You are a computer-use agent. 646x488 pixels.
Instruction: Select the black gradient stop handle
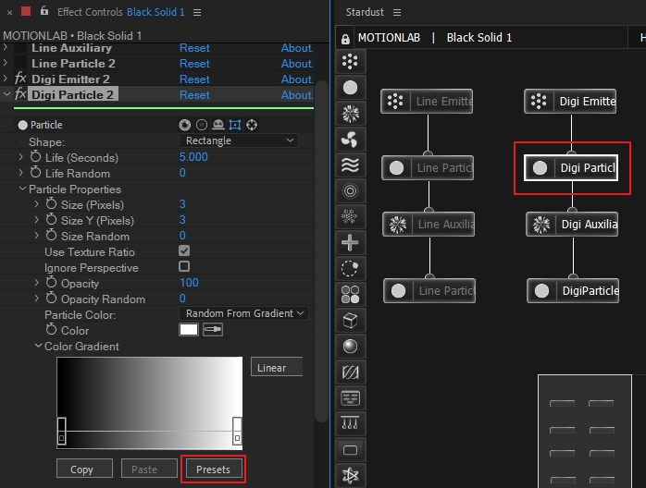[61, 431]
